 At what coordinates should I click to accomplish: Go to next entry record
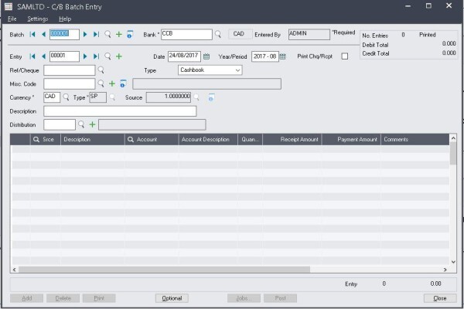coord(85,56)
